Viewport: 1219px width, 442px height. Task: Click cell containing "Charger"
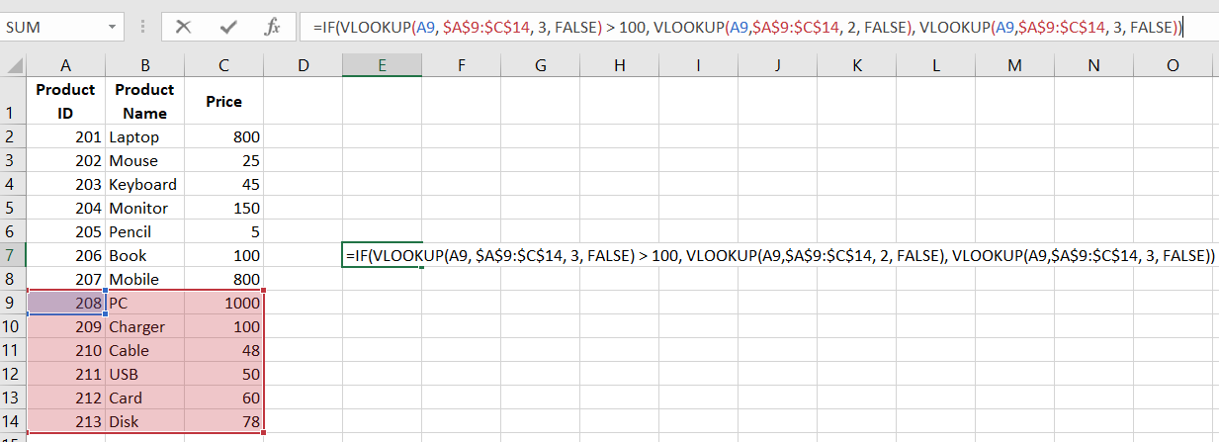point(144,326)
